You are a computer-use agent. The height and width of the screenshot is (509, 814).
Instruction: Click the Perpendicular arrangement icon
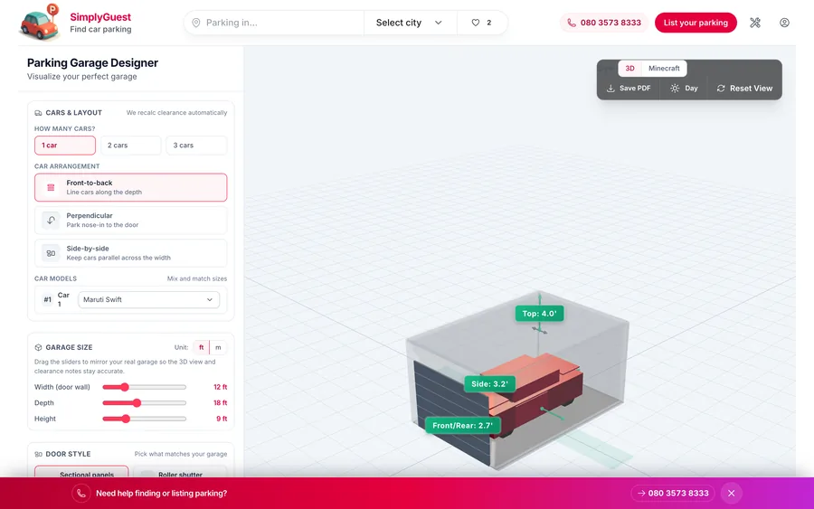51,220
